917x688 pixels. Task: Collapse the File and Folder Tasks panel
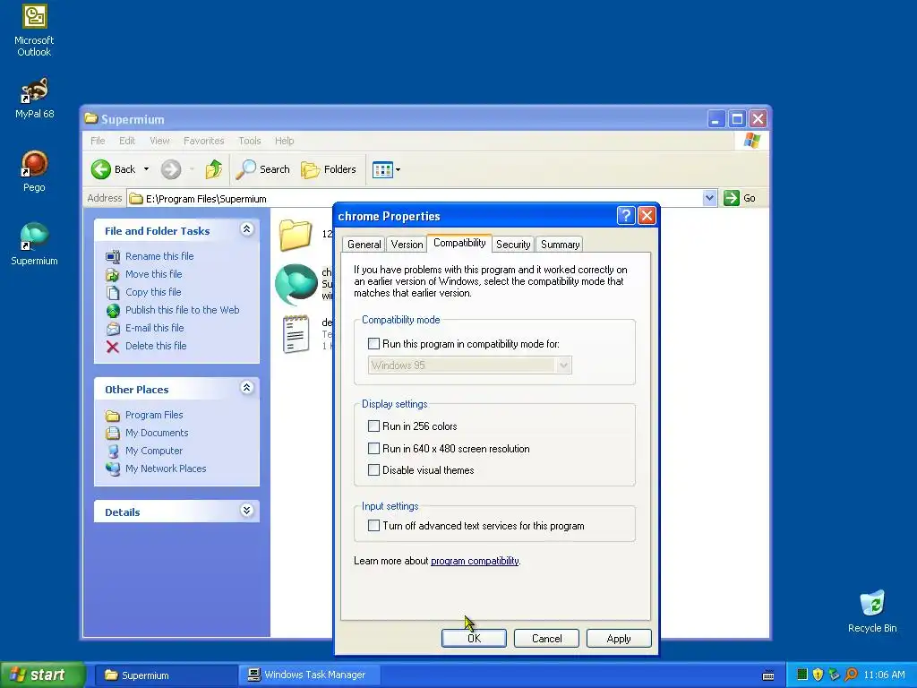pos(247,229)
